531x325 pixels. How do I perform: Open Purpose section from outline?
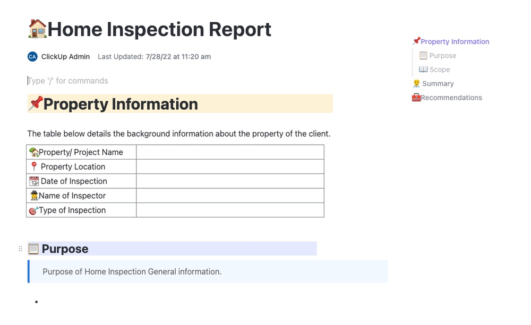442,56
